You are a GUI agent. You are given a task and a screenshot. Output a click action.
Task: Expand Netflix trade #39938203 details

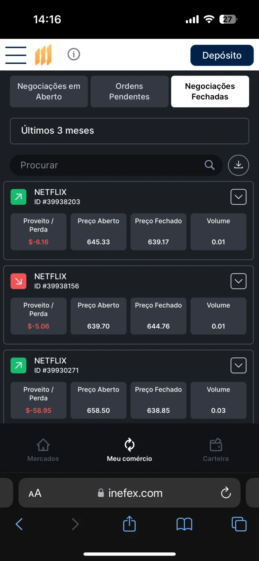pyautogui.click(x=239, y=197)
